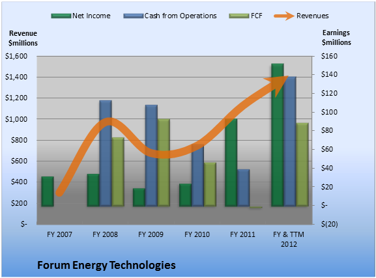
Task: Click the 'FY 2008' axis label
Action: coord(106,234)
